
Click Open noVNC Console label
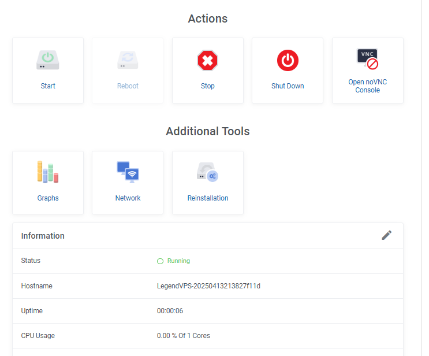(x=367, y=86)
